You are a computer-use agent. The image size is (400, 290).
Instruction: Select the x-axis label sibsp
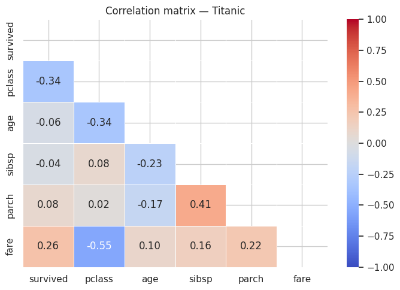point(201,279)
